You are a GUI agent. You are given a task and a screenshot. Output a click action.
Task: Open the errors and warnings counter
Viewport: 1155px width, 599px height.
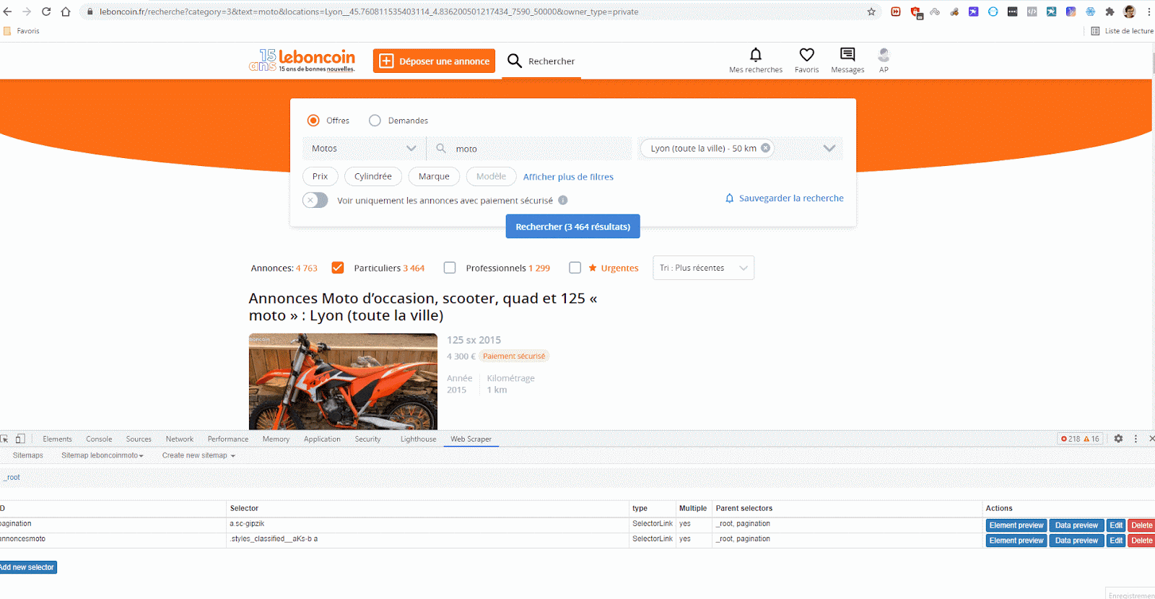pyautogui.click(x=1080, y=439)
